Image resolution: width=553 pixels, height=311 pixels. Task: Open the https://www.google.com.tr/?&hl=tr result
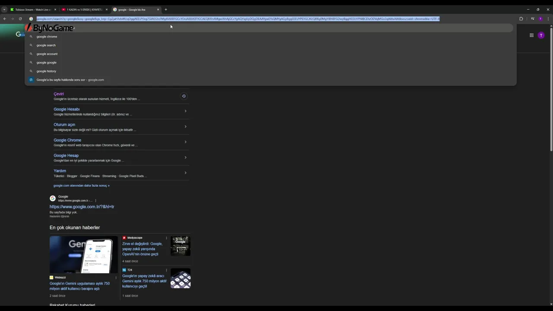click(x=82, y=207)
